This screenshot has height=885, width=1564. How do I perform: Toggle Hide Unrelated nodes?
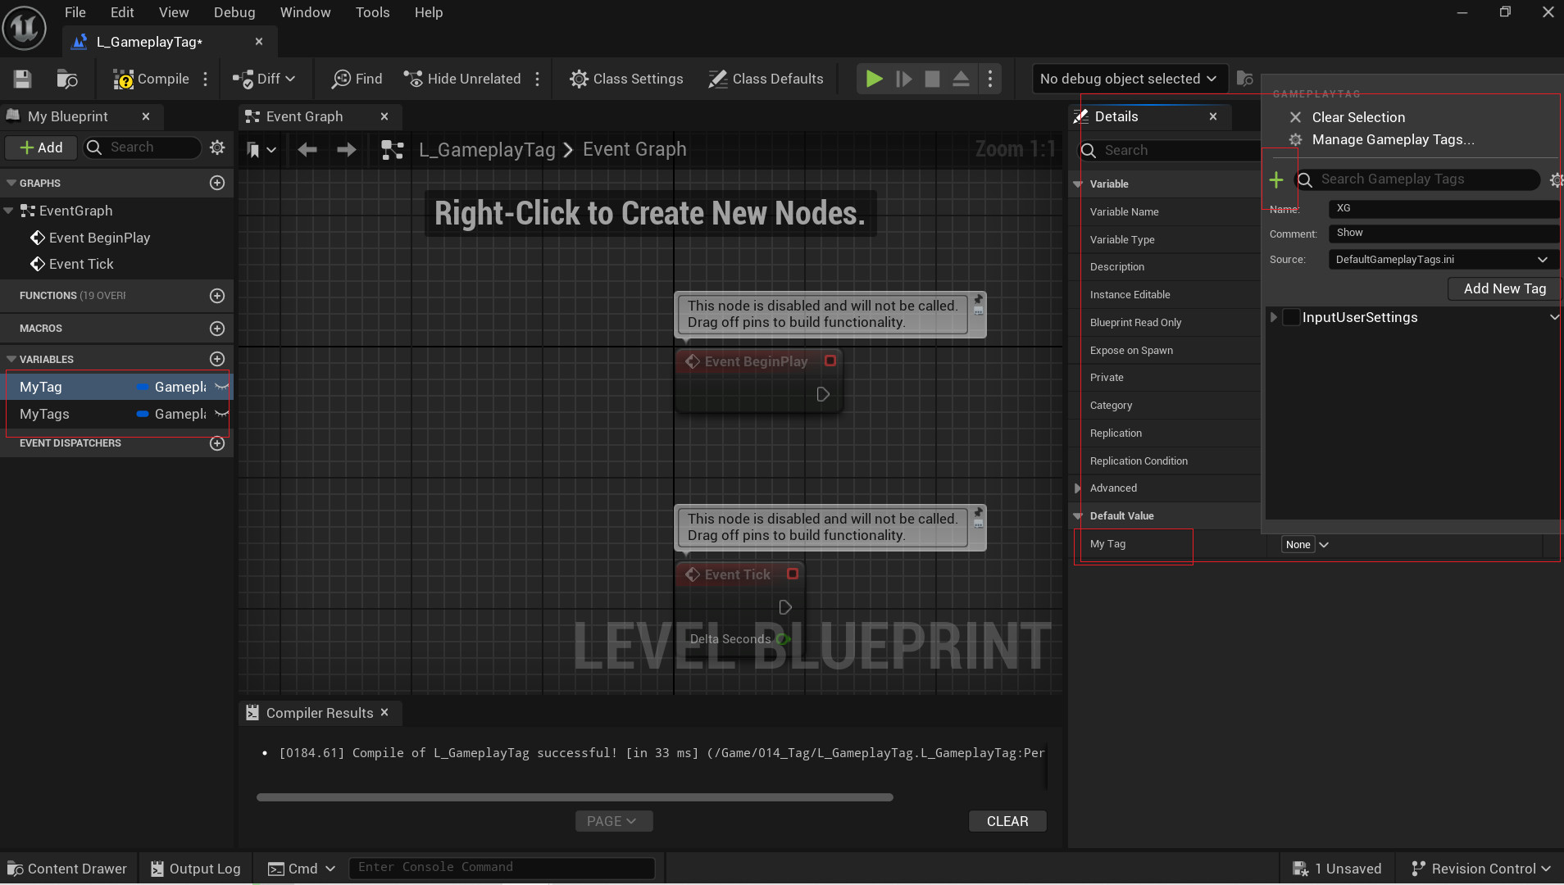(x=462, y=79)
